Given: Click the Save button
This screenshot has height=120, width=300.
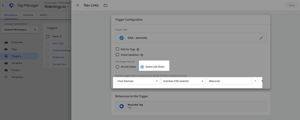Looking at the screenshot, I should click(292, 5).
